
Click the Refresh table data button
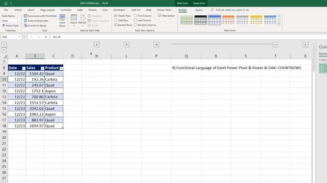82,21
